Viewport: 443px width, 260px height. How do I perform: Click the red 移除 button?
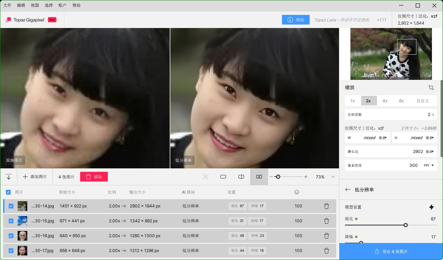[94, 177]
